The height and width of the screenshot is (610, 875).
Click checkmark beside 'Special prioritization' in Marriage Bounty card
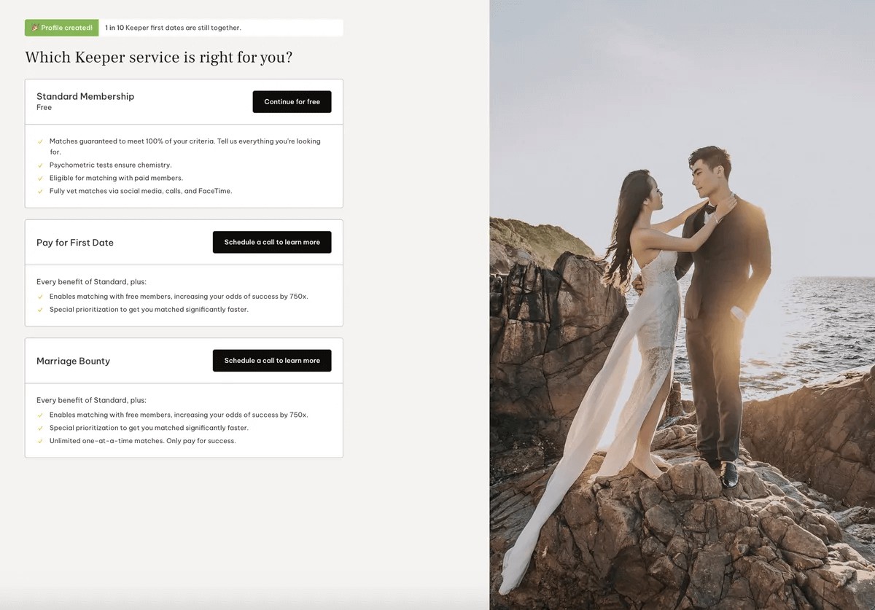41,429
